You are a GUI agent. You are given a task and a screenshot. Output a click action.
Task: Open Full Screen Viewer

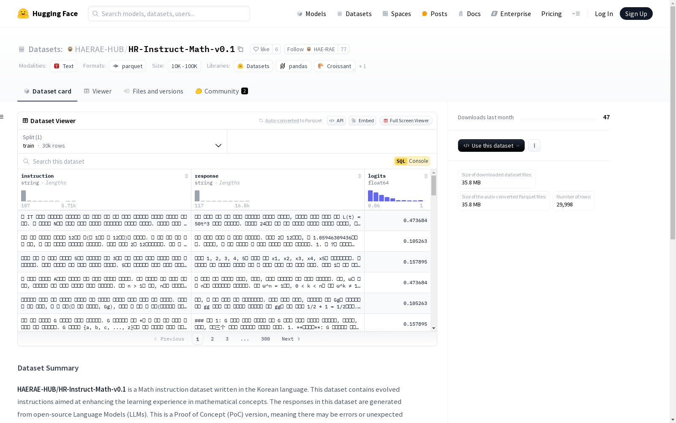click(x=406, y=121)
